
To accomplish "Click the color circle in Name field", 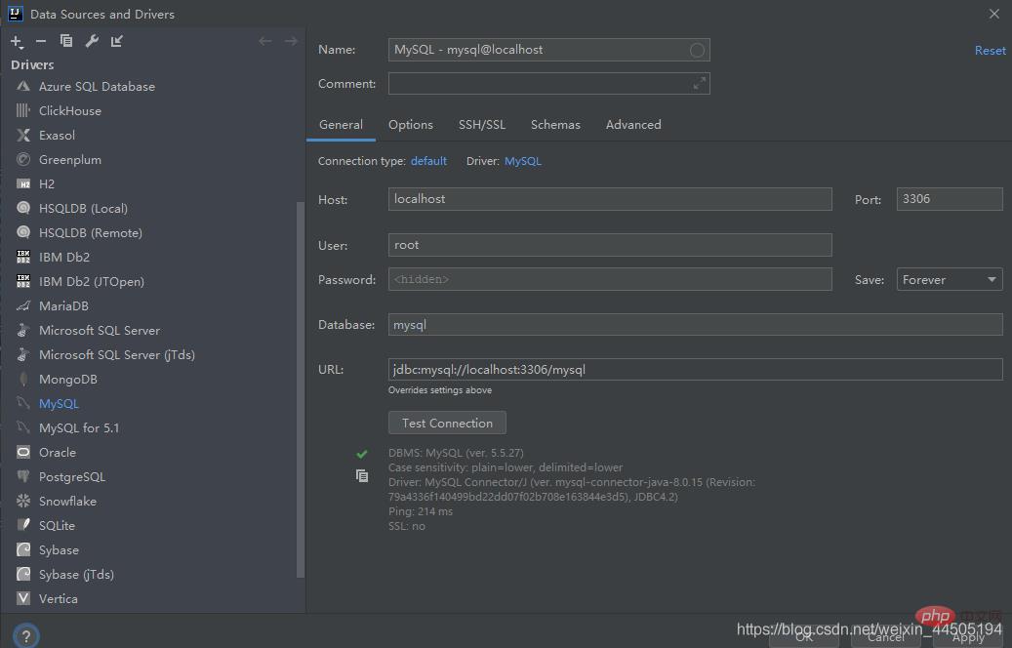I will tap(697, 50).
